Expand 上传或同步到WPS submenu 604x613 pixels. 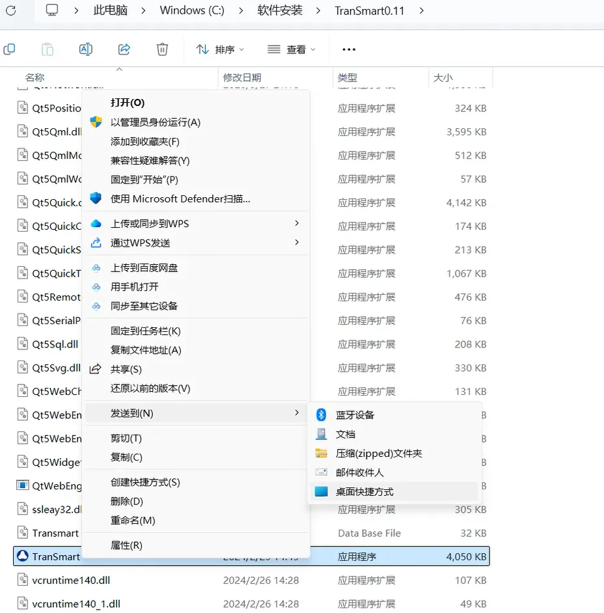click(196, 224)
